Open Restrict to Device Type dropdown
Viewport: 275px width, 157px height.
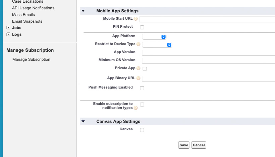157,45
